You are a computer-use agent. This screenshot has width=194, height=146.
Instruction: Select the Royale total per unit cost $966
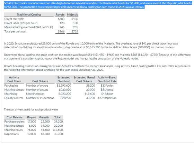61,31
